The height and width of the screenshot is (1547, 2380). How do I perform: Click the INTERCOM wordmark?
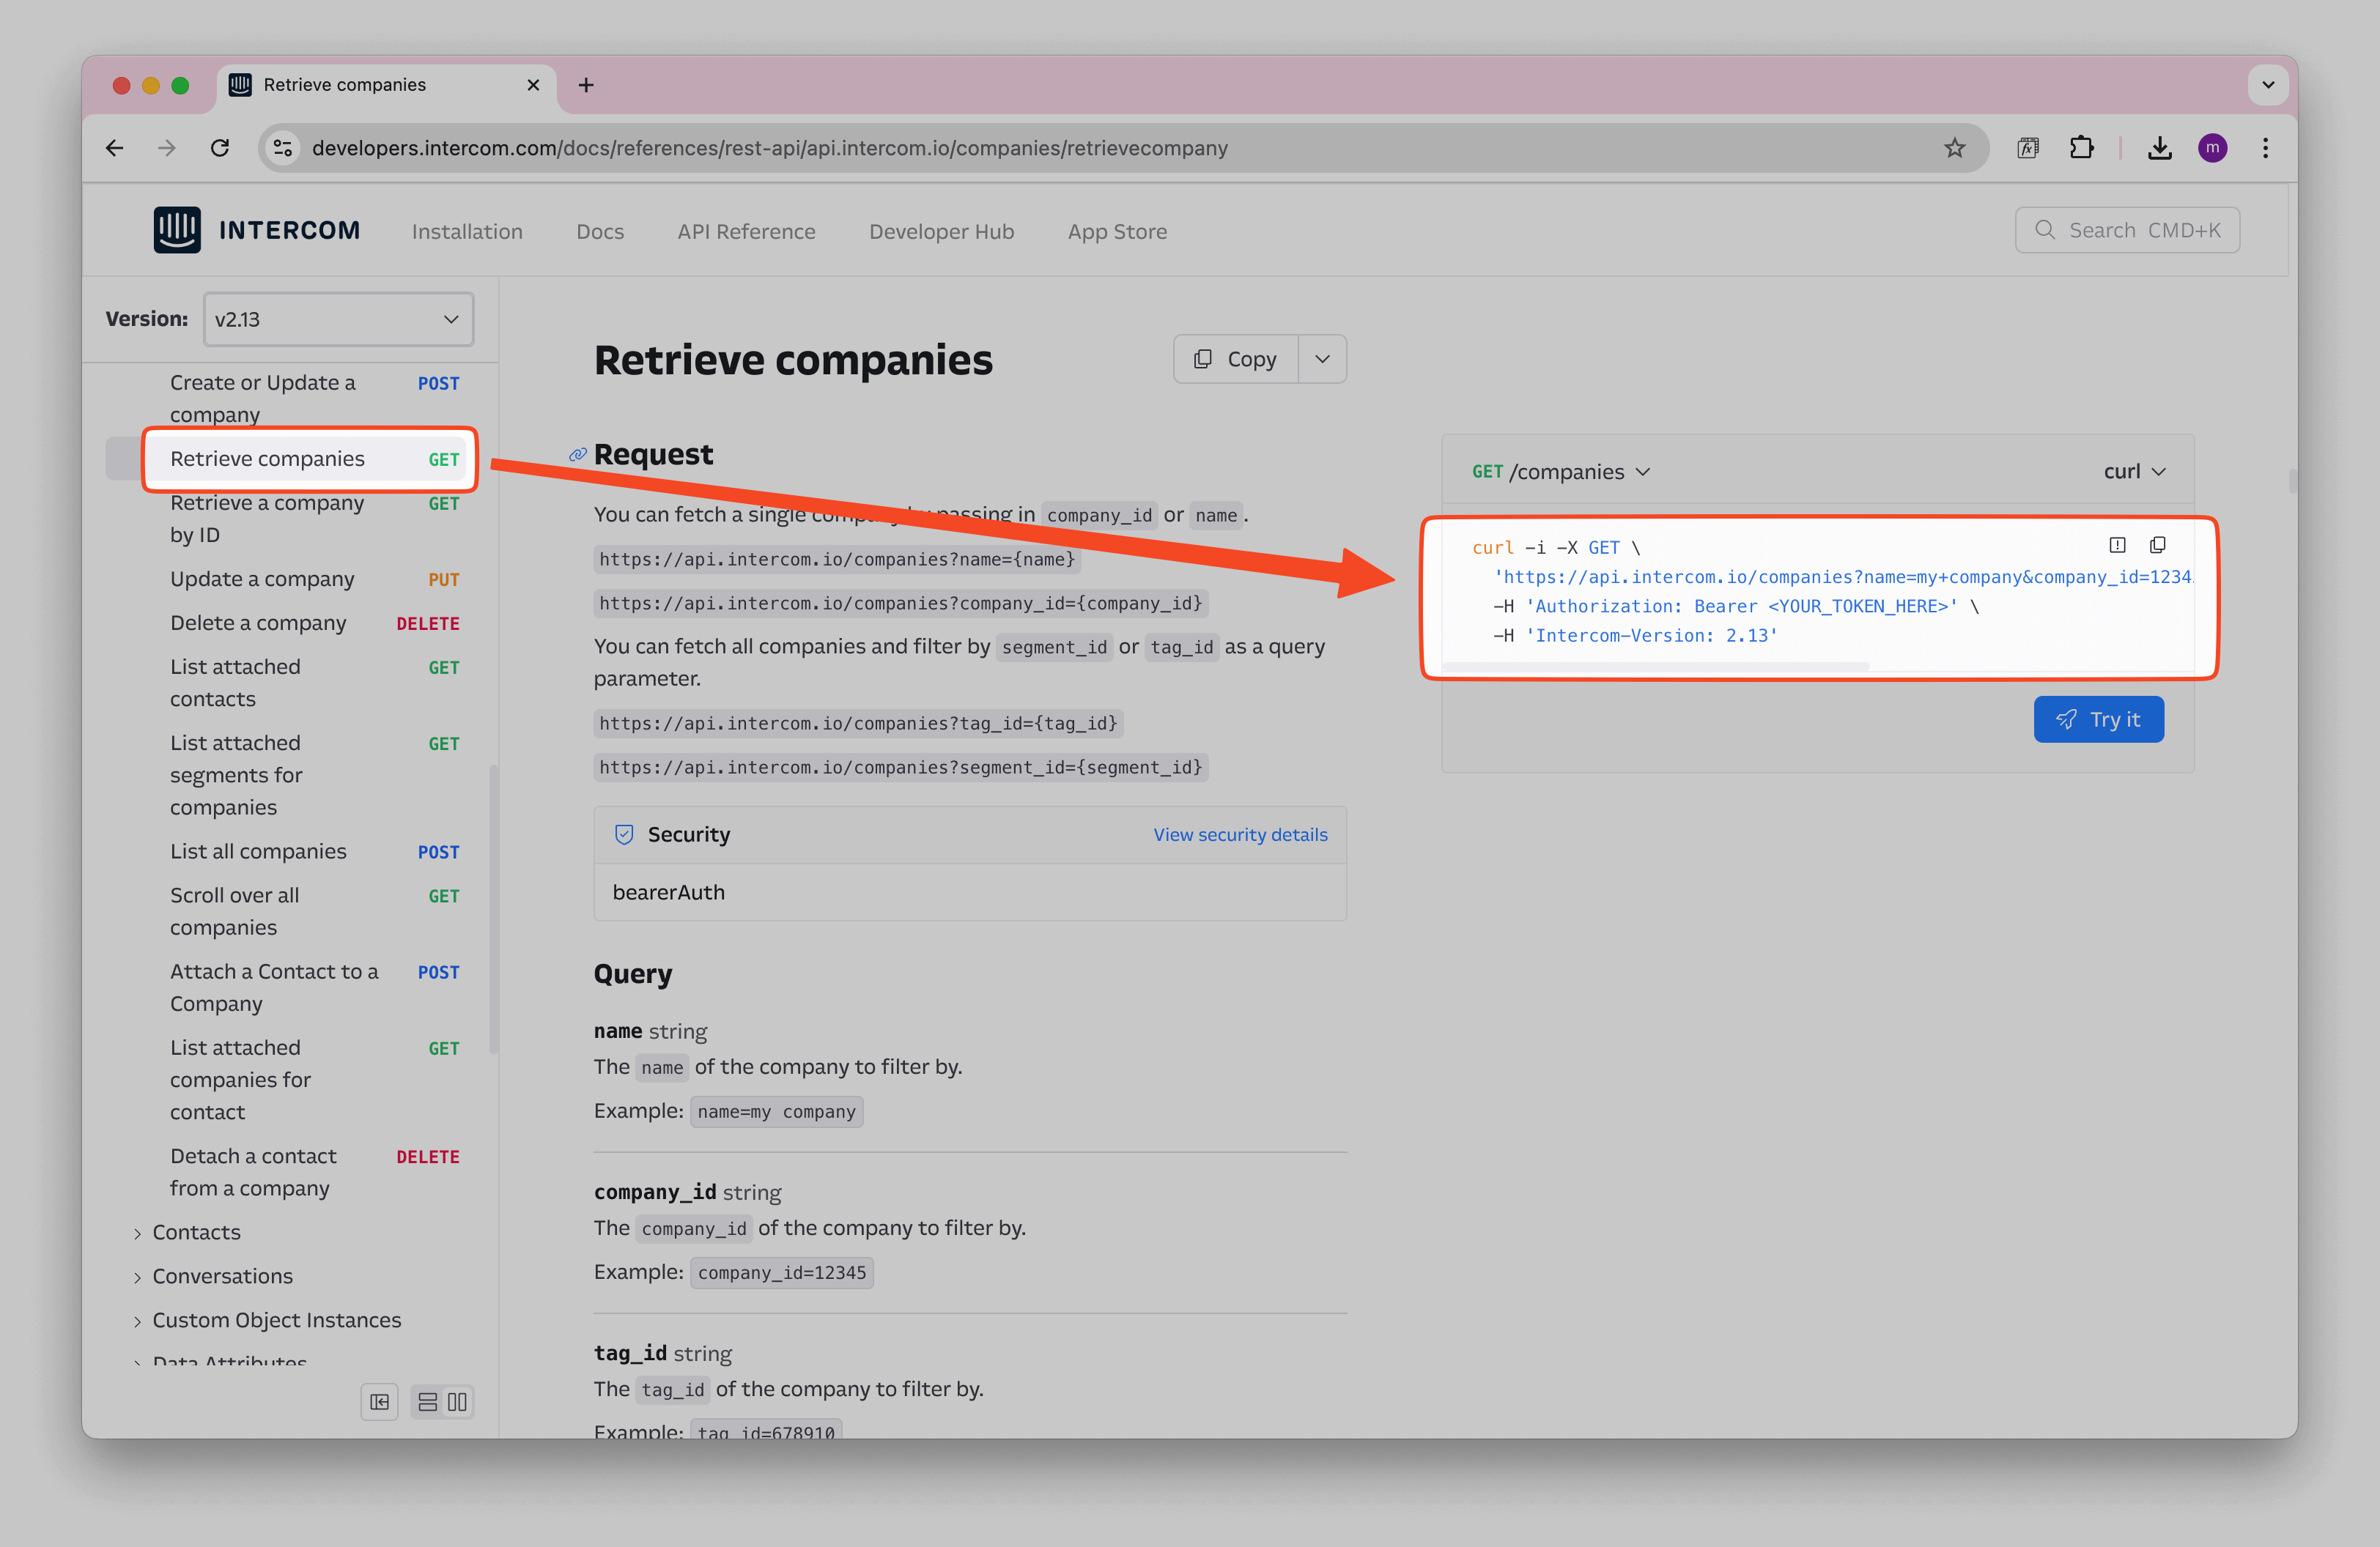click(289, 231)
